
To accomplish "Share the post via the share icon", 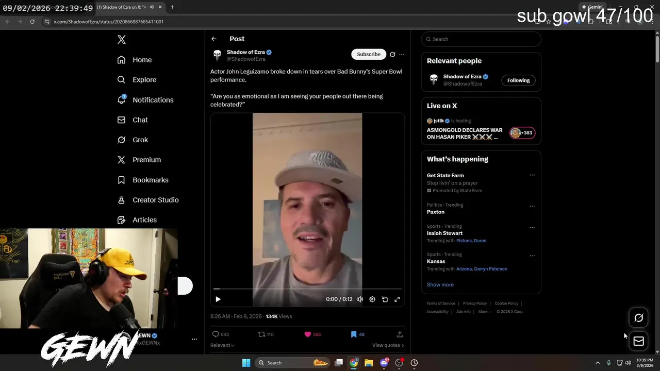I will click(400, 334).
